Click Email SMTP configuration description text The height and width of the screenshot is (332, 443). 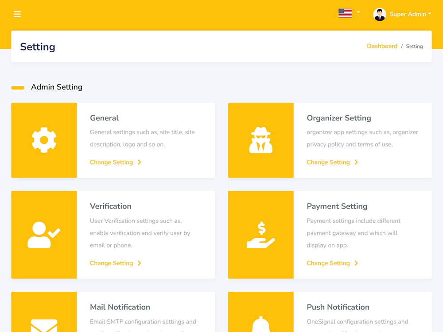pos(143,325)
